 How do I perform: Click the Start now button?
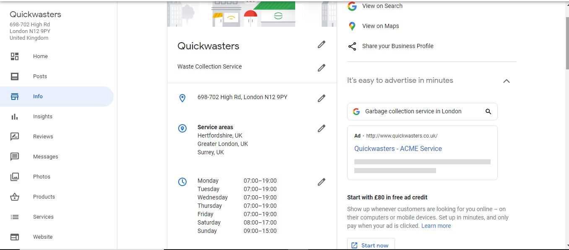[x=371, y=245]
